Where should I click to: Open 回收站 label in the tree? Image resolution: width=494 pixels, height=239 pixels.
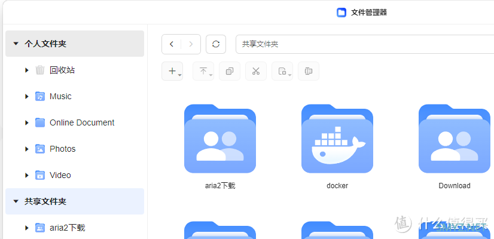62,70
